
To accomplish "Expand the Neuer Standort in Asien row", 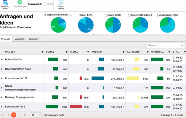I will point(2,69).
